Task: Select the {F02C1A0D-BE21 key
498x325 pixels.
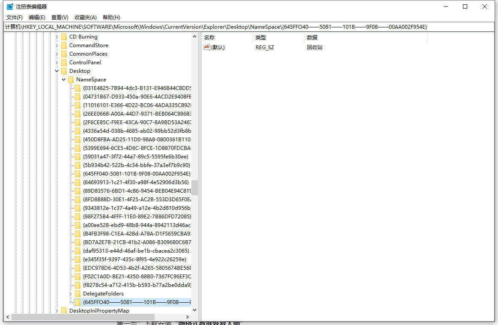Action: click(x=137, y=277)
